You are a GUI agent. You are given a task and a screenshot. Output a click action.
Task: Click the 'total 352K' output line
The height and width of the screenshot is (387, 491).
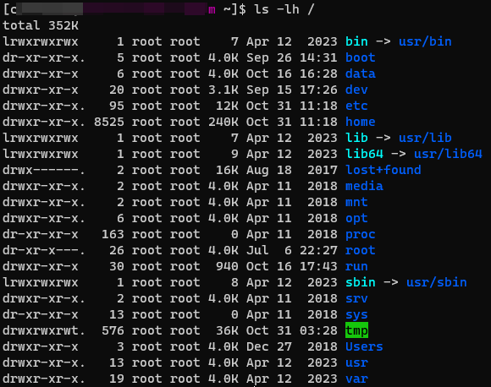pyautogui.click(x=41, y=25)
